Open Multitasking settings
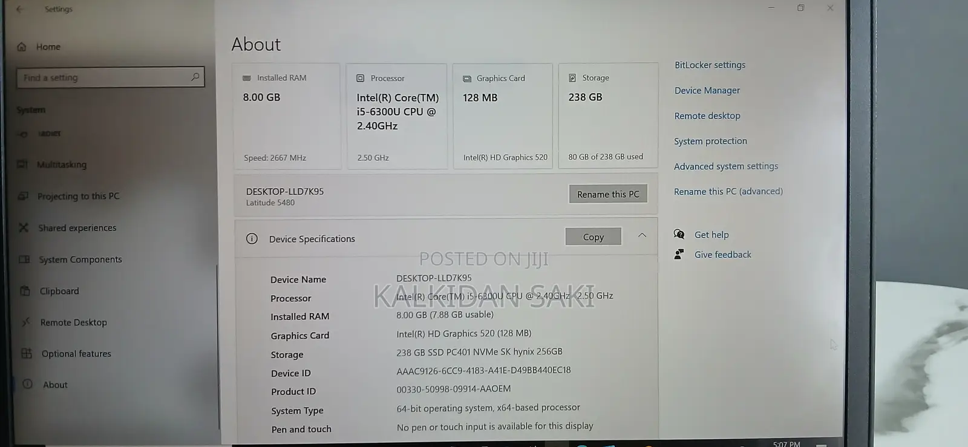968x447 pixels. [x=62, y=165]
